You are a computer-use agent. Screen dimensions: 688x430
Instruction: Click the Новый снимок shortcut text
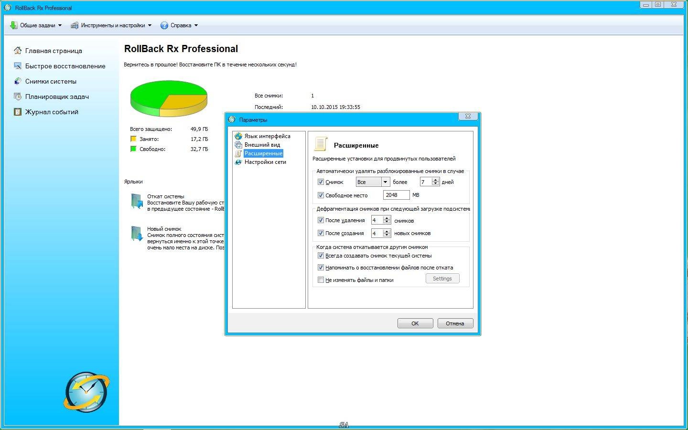pos(164,229)
